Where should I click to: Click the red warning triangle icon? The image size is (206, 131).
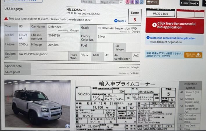tap(6, 19)
